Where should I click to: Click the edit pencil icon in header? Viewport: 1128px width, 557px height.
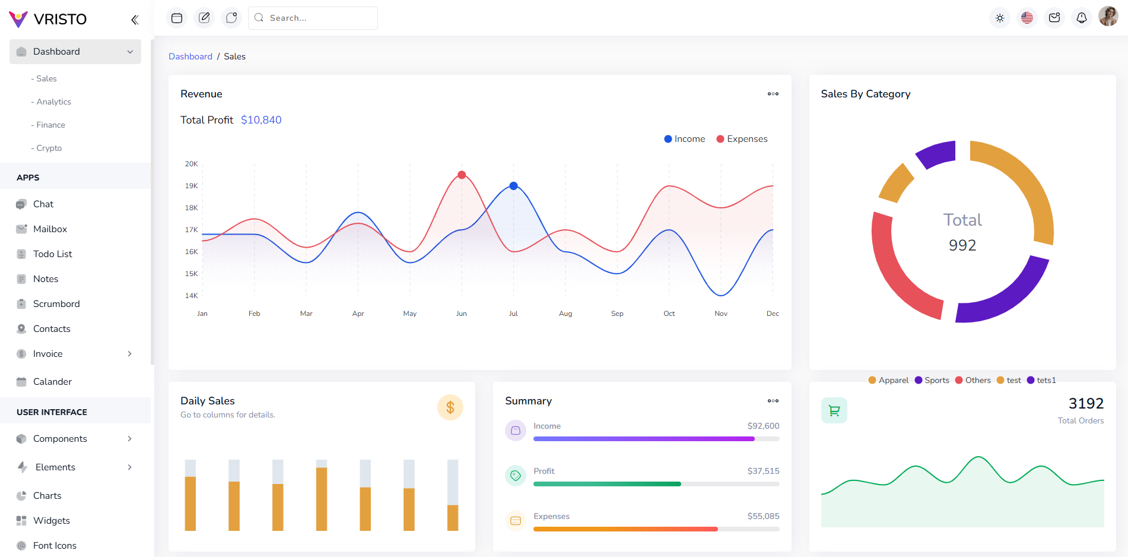(x=204, y=18)
